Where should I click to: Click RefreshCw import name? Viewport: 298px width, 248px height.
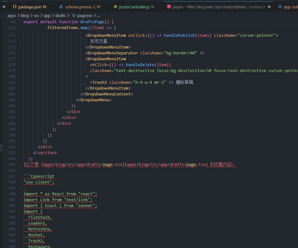pyautogui.click(x=39, y=229)
